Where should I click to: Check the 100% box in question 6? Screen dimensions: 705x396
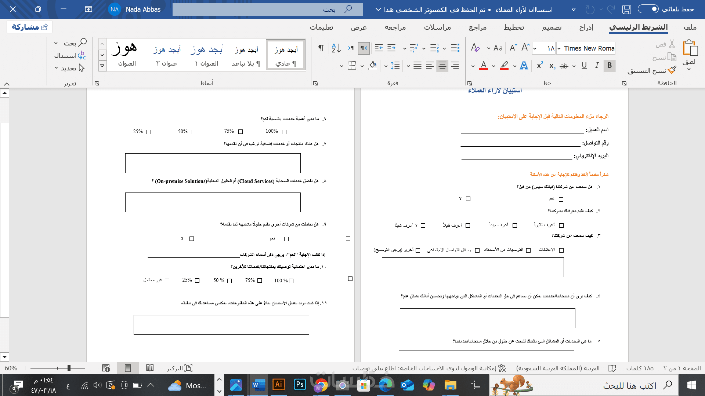coord(284,132)
